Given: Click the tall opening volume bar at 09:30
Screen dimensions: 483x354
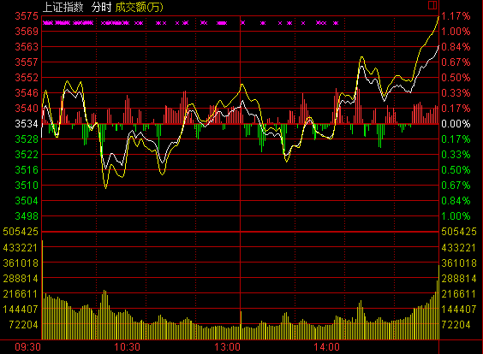Looking at the screenshot, I should point(42,290).
